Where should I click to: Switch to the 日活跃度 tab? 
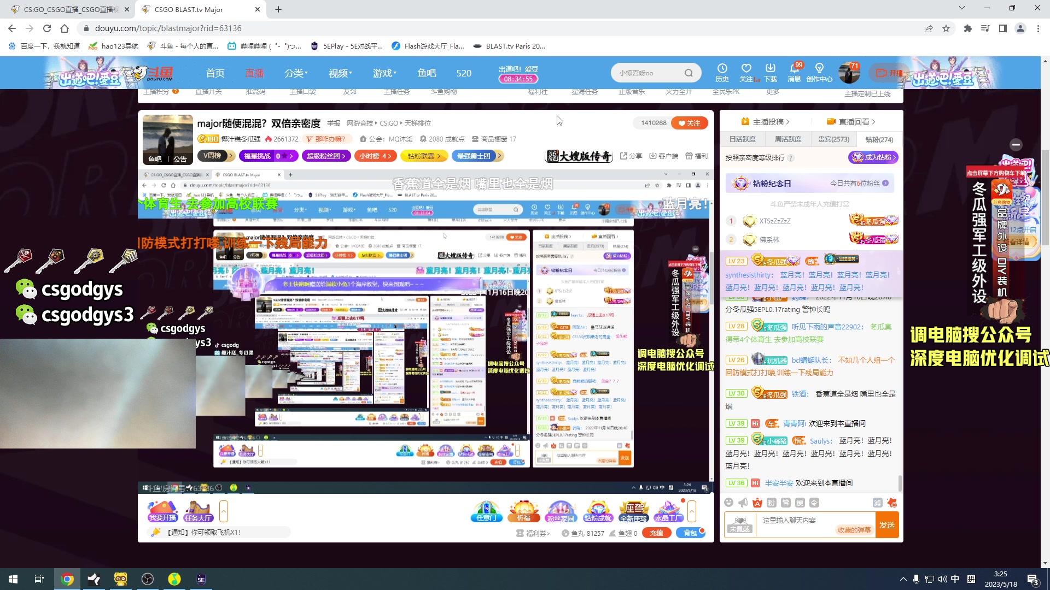[742, 139]
